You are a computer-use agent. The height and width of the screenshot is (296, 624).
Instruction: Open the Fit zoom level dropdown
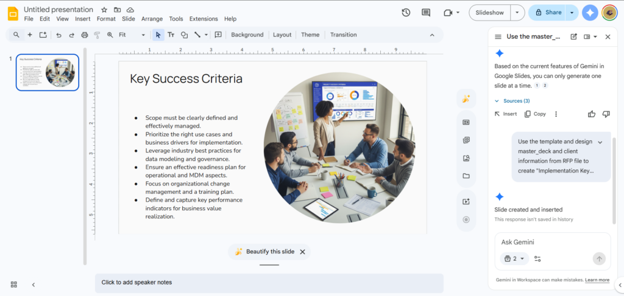132,35
